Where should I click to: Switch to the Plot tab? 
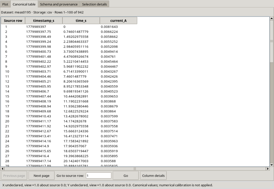(5, 4)
